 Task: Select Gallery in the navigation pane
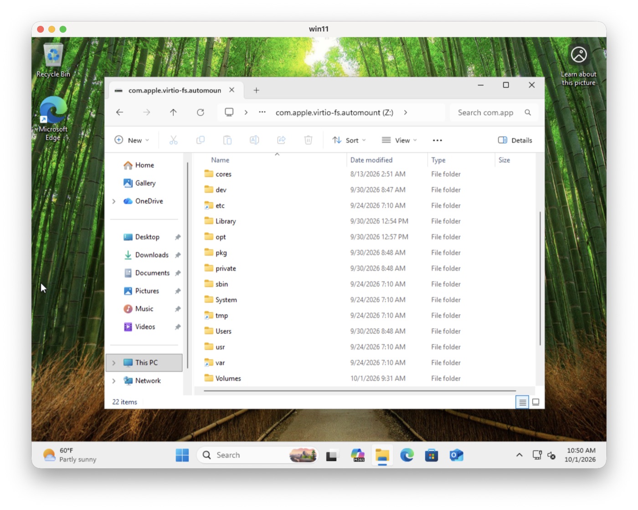point(145,183)
